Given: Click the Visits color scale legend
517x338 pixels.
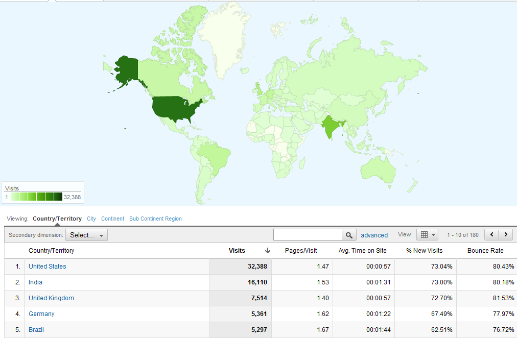Looking at the screenshot, I should [x=36, y=197].
